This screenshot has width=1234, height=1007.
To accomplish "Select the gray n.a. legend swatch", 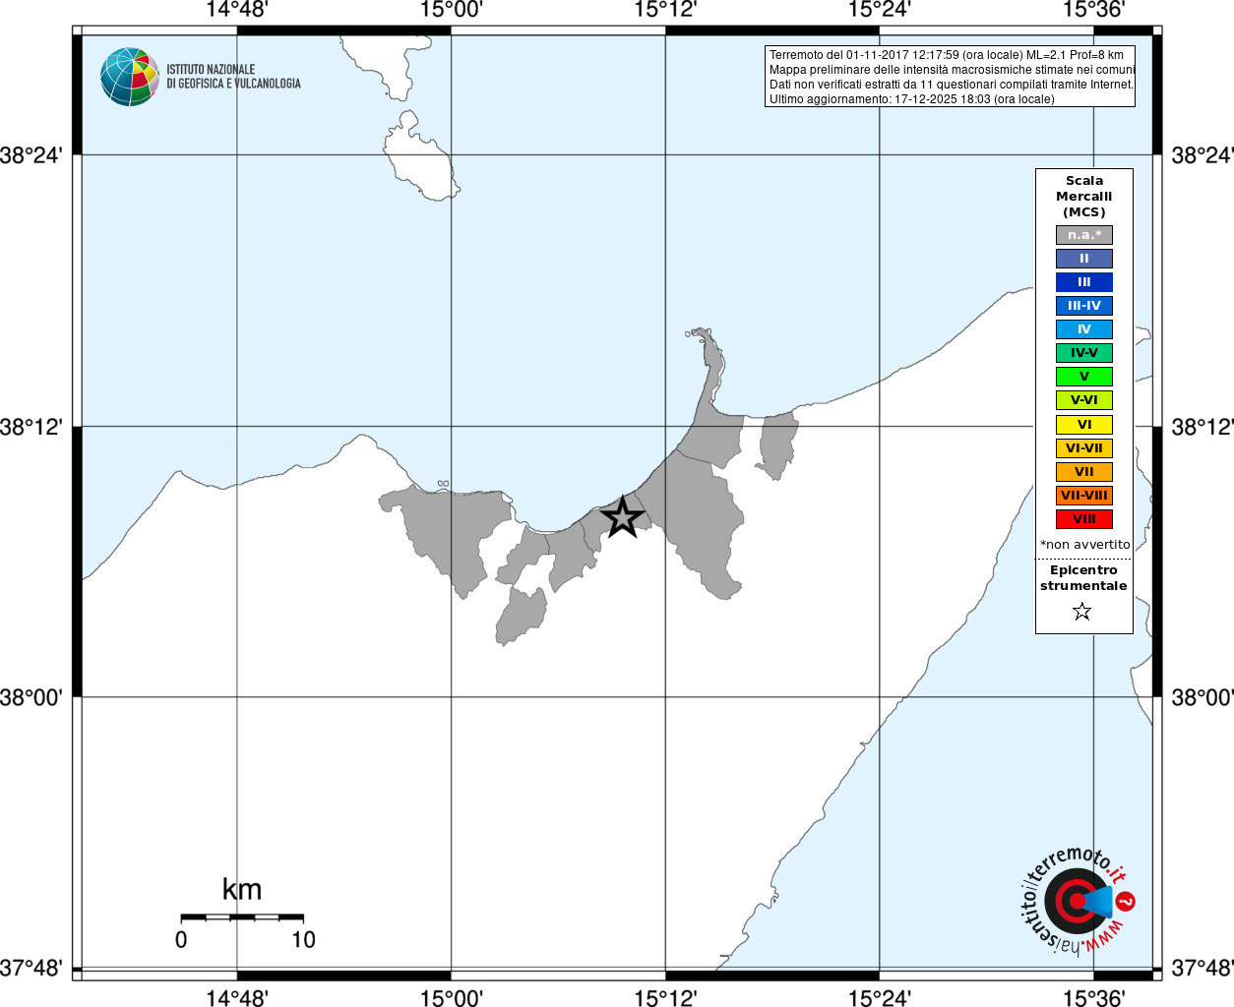I will (x=1084, y=235).
